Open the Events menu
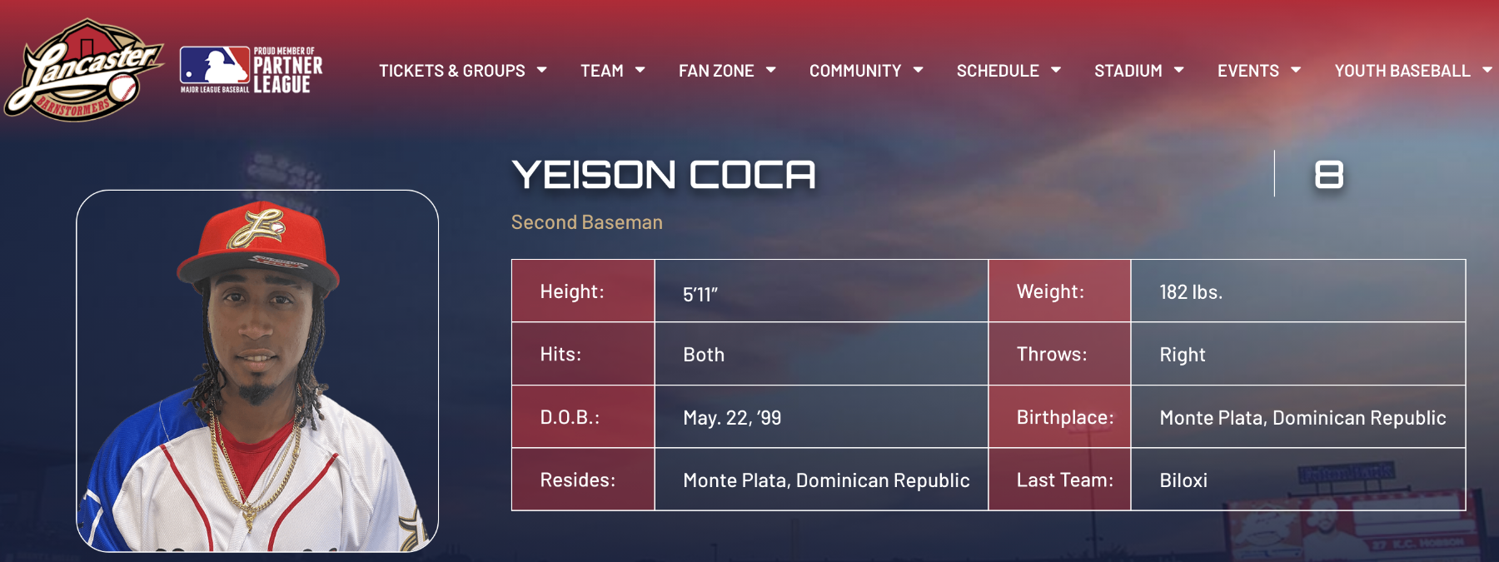Screen dimensions: 1499x562 coord(1248,71)
